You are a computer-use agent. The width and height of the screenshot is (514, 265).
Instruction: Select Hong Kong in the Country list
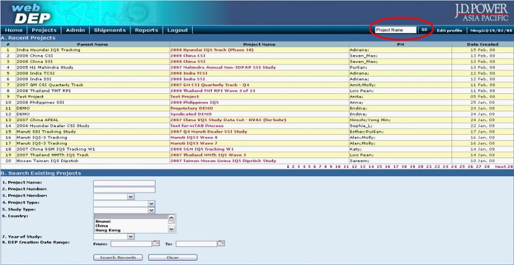tap(108, 230)
